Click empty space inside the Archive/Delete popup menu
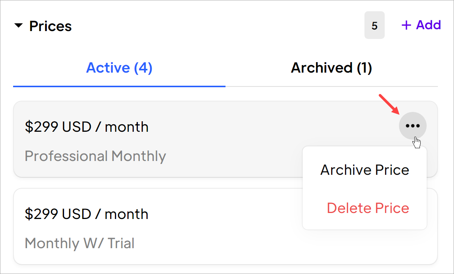Image resolution: width=454 pixels, height=274 pixels. [364, 189]
